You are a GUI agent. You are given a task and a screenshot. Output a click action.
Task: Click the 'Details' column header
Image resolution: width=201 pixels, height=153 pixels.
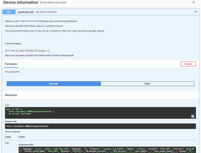click(x=22, y=137)
